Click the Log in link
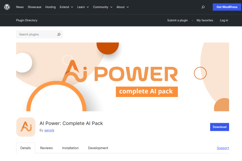The image size is (242, 161). click(224, 21)
